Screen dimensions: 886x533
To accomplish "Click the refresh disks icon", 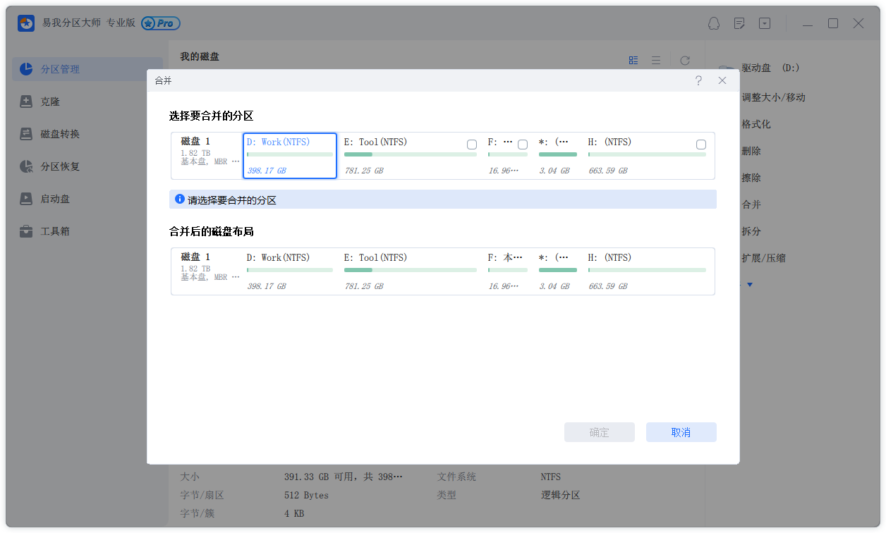I will (x=684, y=61).
